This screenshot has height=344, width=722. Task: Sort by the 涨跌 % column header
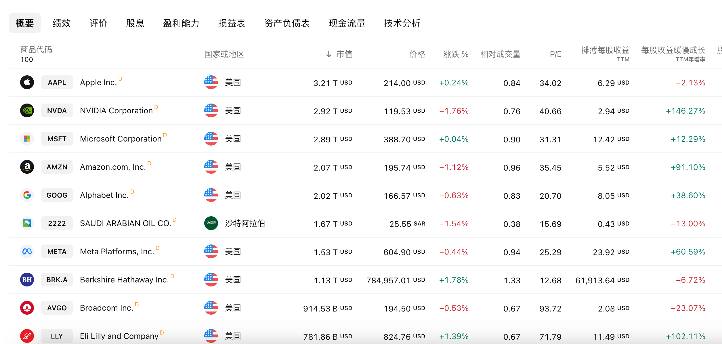tap(456, 54)
